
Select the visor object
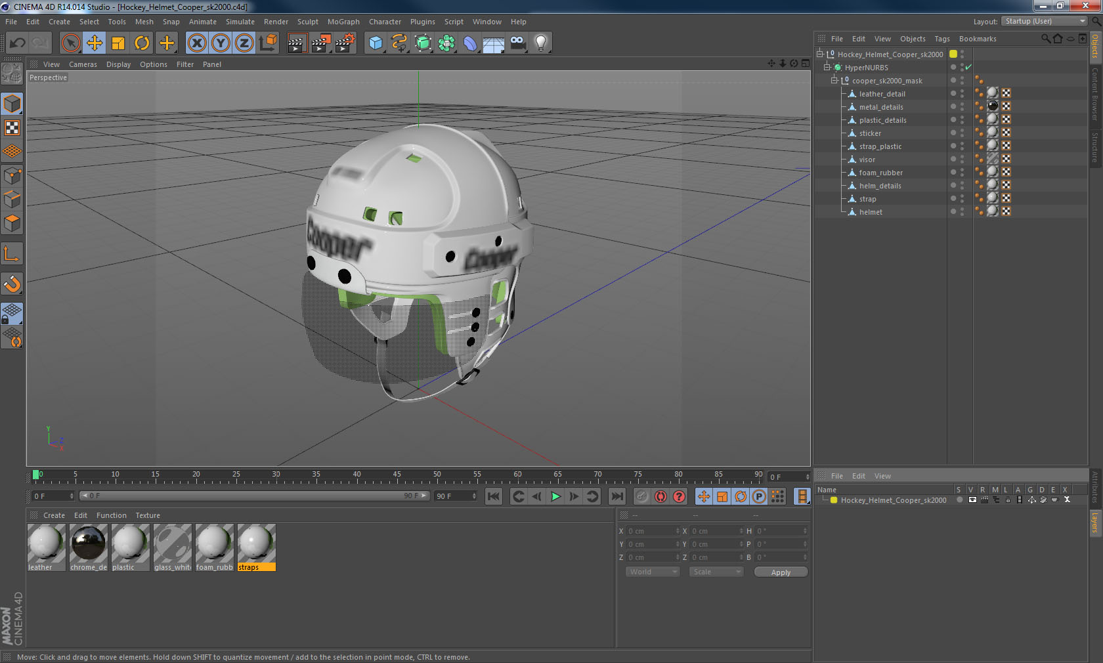tap(867, 160)
